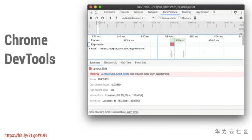Open the Sources tab

[x=138, y=12]
